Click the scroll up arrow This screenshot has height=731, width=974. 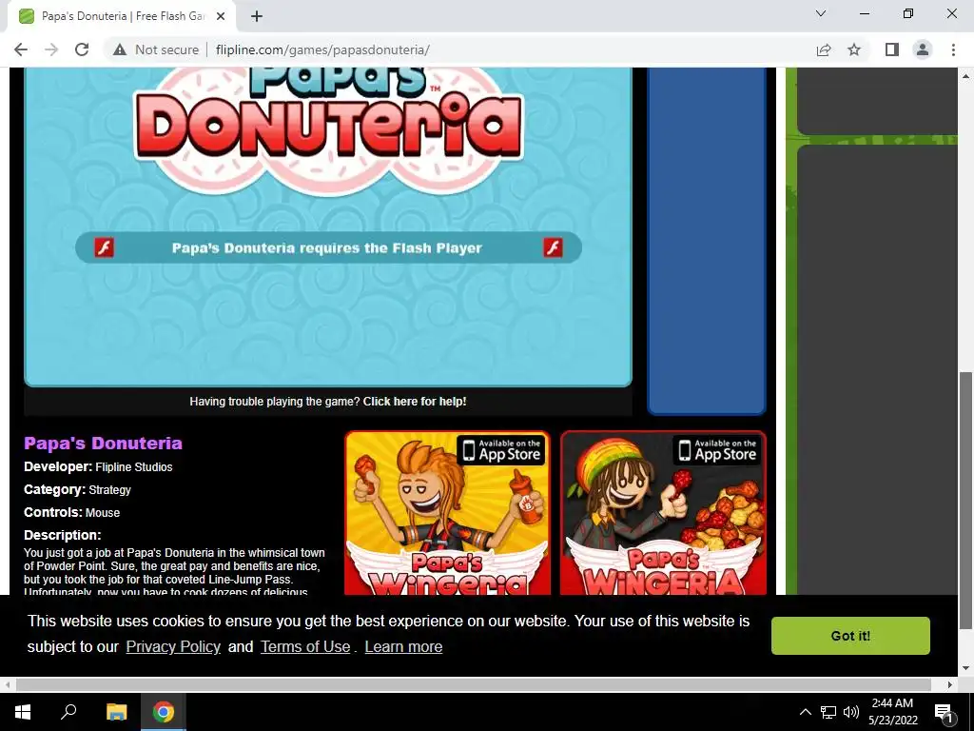pyautogui.click(x=966, y=76)
